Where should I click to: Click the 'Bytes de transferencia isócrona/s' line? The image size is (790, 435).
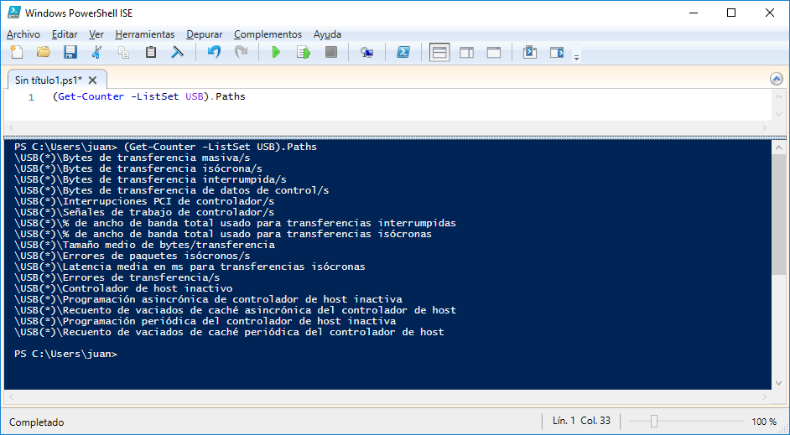coord(138,168)
